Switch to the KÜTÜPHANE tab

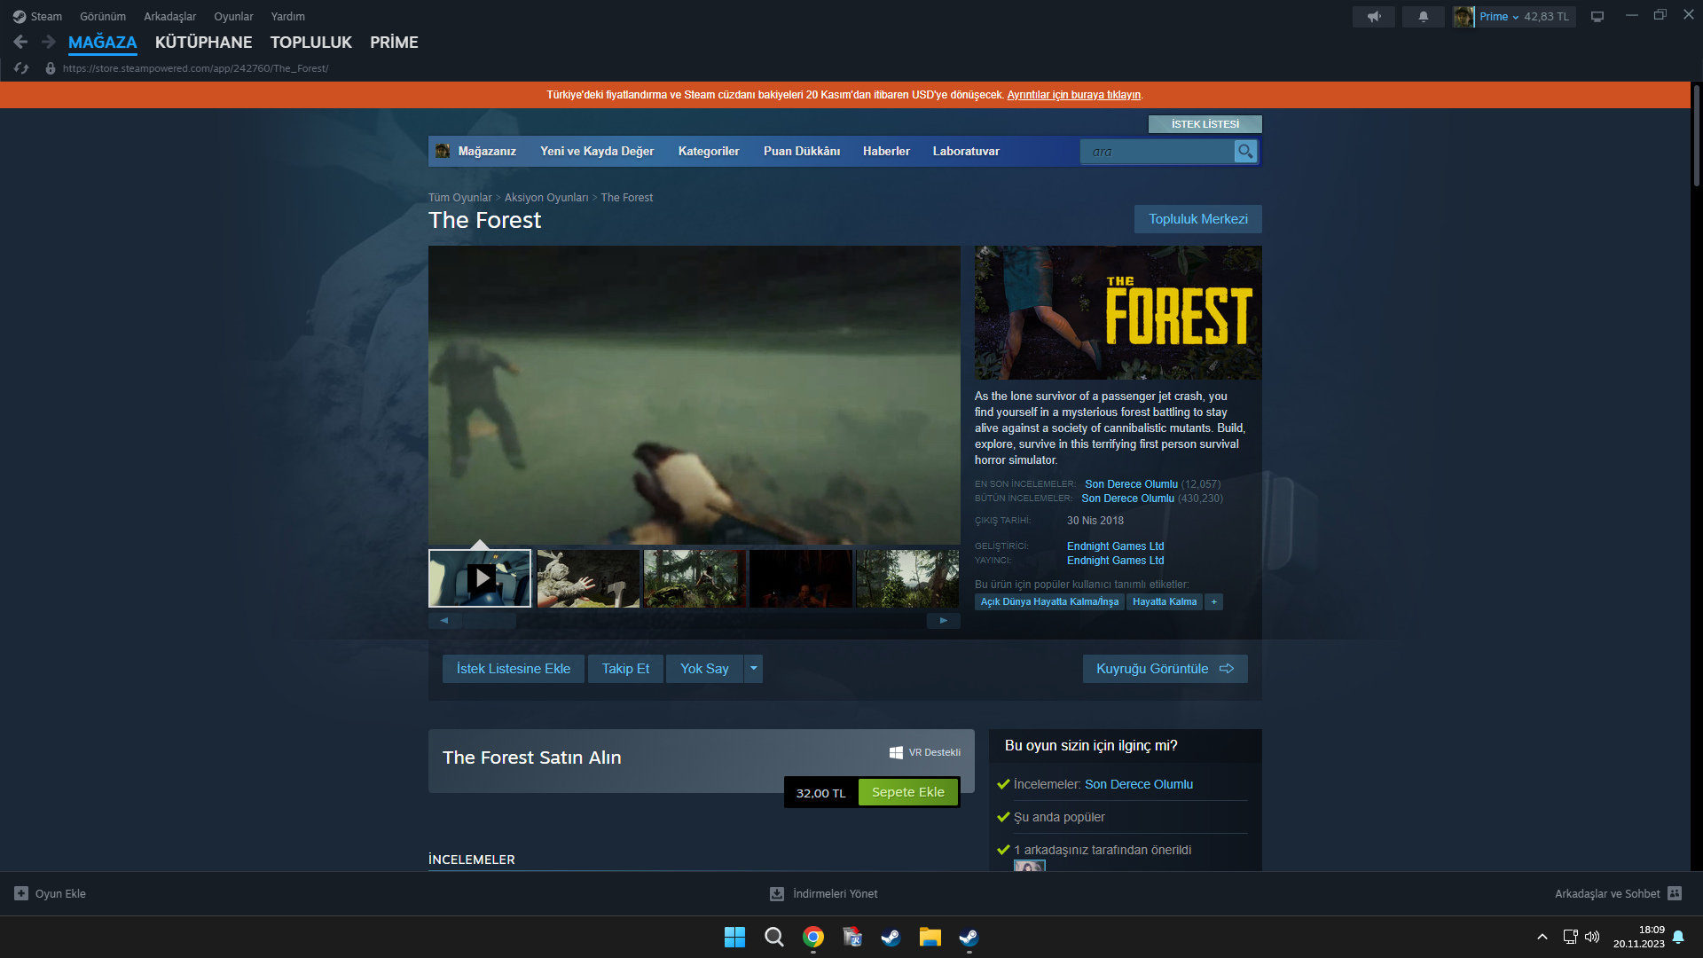tap(203, 43)
